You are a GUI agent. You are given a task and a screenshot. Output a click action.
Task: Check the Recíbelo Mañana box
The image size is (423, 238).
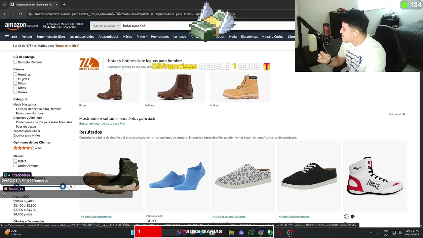click(15, 62)
